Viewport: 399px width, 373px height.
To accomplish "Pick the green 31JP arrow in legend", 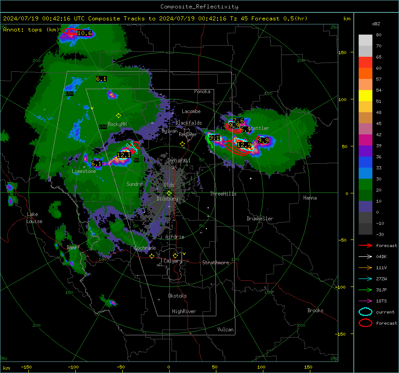I will point(365,290).
